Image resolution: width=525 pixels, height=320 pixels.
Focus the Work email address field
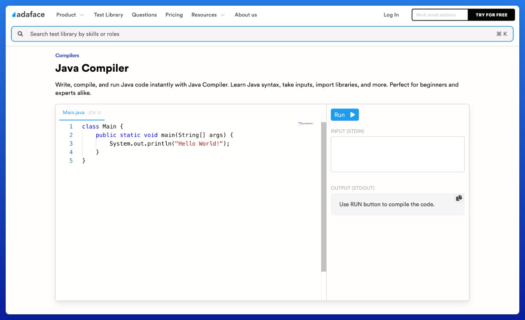tap(440, 15)
